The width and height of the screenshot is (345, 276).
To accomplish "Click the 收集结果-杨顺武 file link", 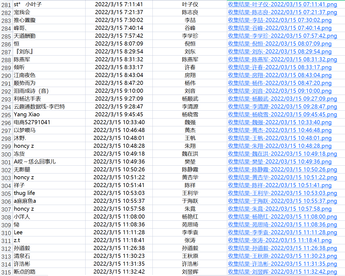I will [x=282, y=99].
